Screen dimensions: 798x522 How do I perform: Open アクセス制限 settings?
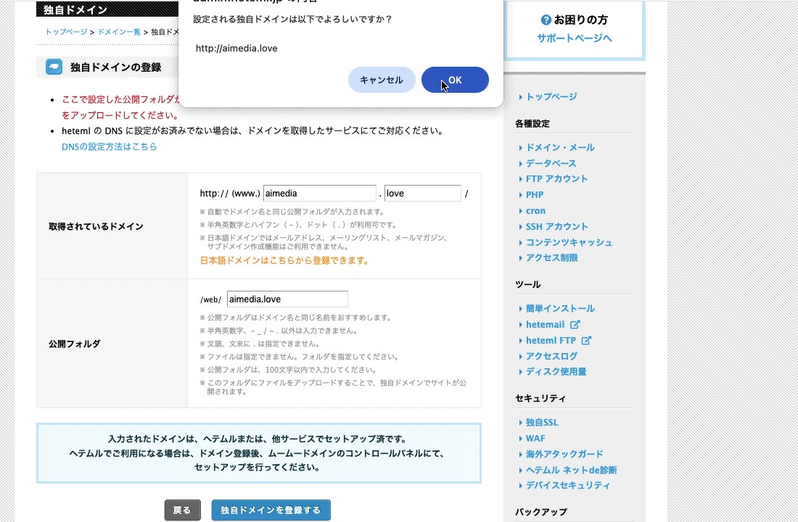coord(551,258)
